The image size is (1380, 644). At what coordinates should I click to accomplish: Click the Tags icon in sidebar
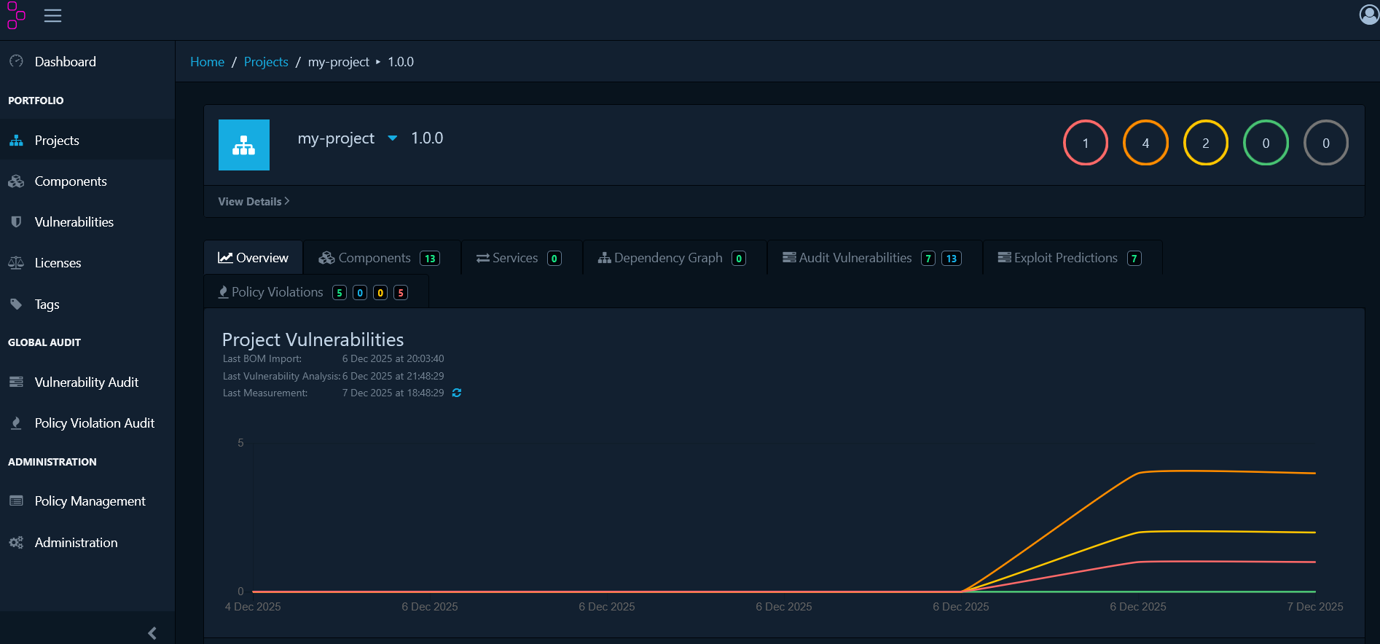[16, 304]
